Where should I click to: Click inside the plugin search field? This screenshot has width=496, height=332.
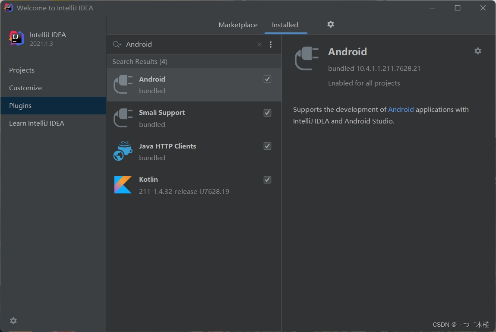(x=181, y=44)
